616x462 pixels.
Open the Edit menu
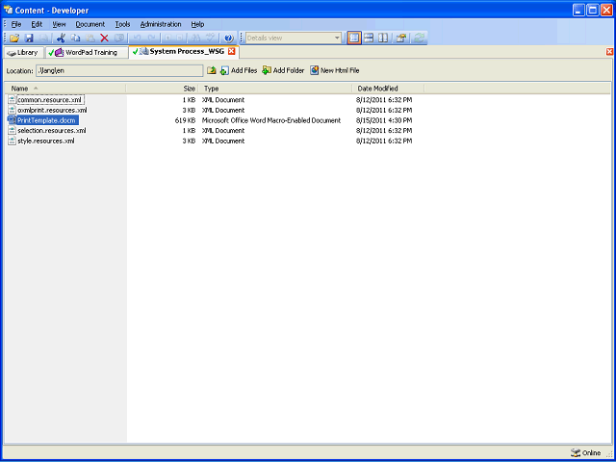click(x=37, y=24)
